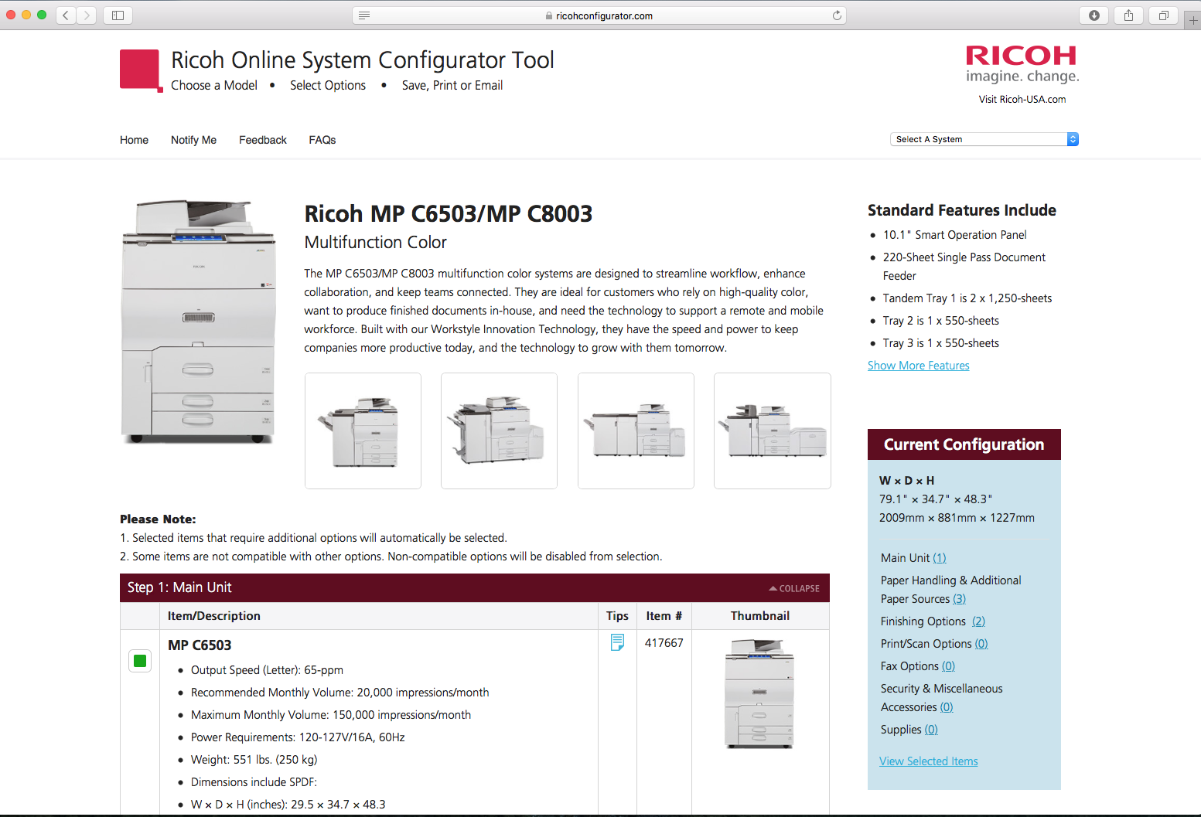Click Choose a Model step
This screenshot has height=817, width=1201.
pos(214,85)
